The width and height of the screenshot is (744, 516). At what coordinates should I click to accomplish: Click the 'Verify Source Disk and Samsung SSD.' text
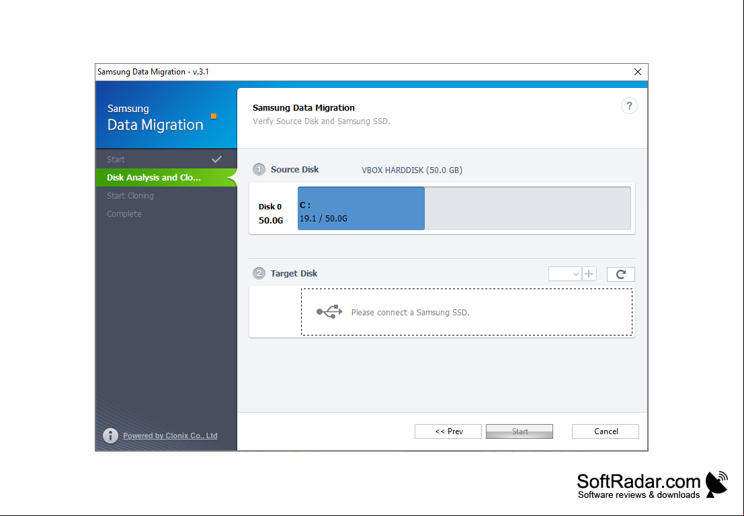pos(321,121)
